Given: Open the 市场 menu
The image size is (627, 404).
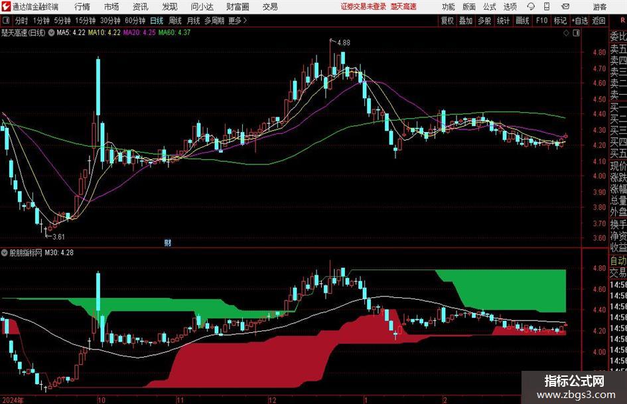Looking at the screenshot, I should [x=111, y=7].
